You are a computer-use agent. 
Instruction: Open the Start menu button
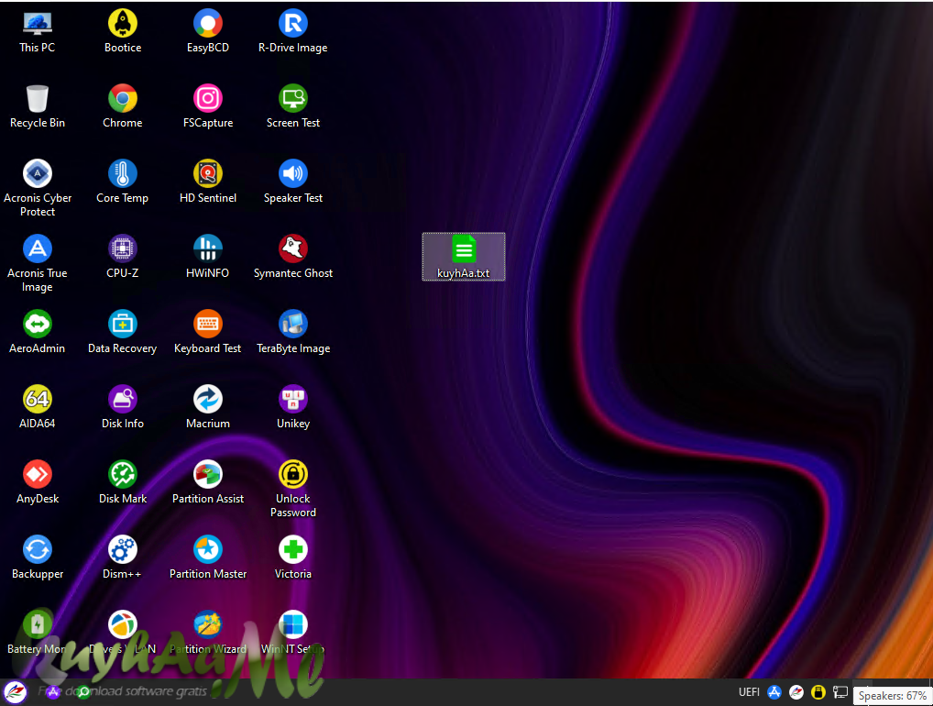(x=15, y=692)
